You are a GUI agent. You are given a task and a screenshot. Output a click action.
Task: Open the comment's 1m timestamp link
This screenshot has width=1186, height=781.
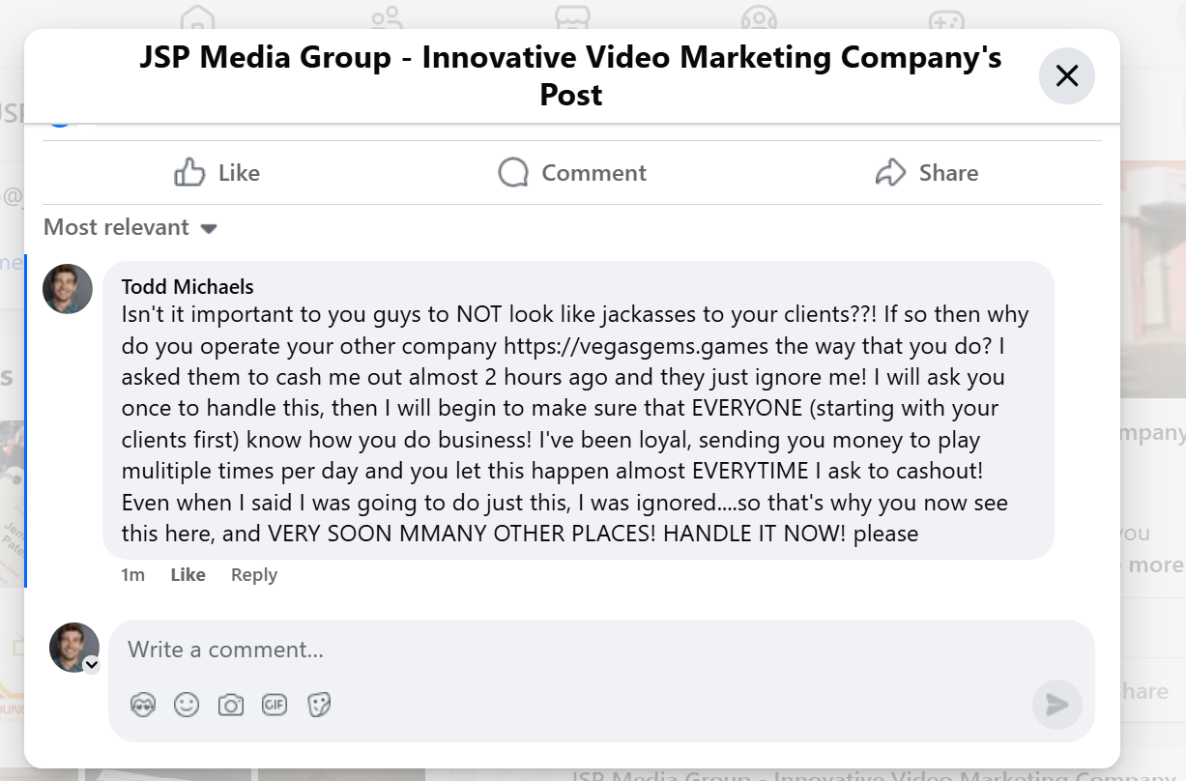pyautogui.click(x=132, y=575)
